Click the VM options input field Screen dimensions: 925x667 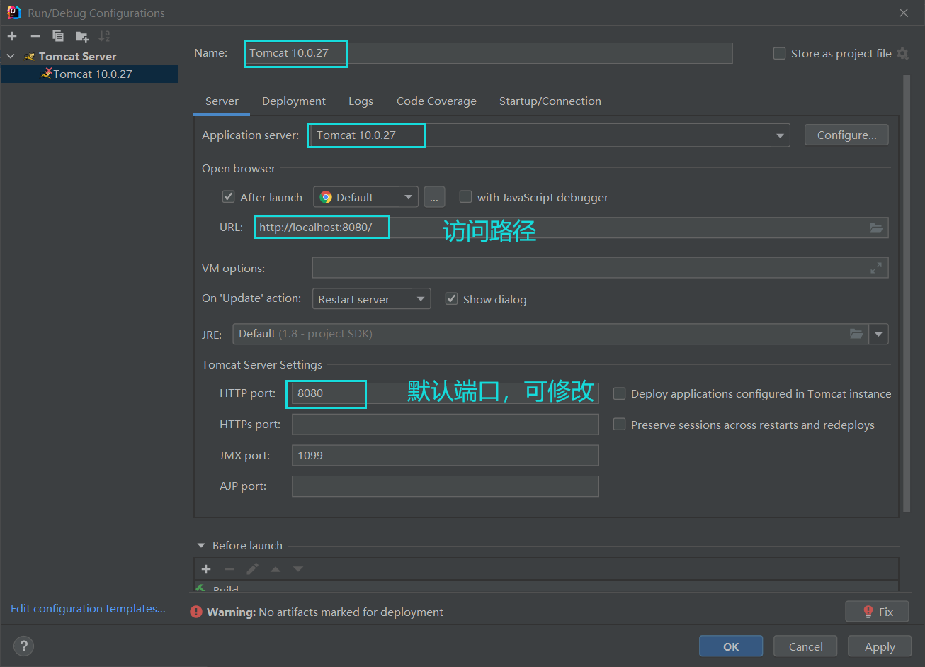click(x=600, y=268)
